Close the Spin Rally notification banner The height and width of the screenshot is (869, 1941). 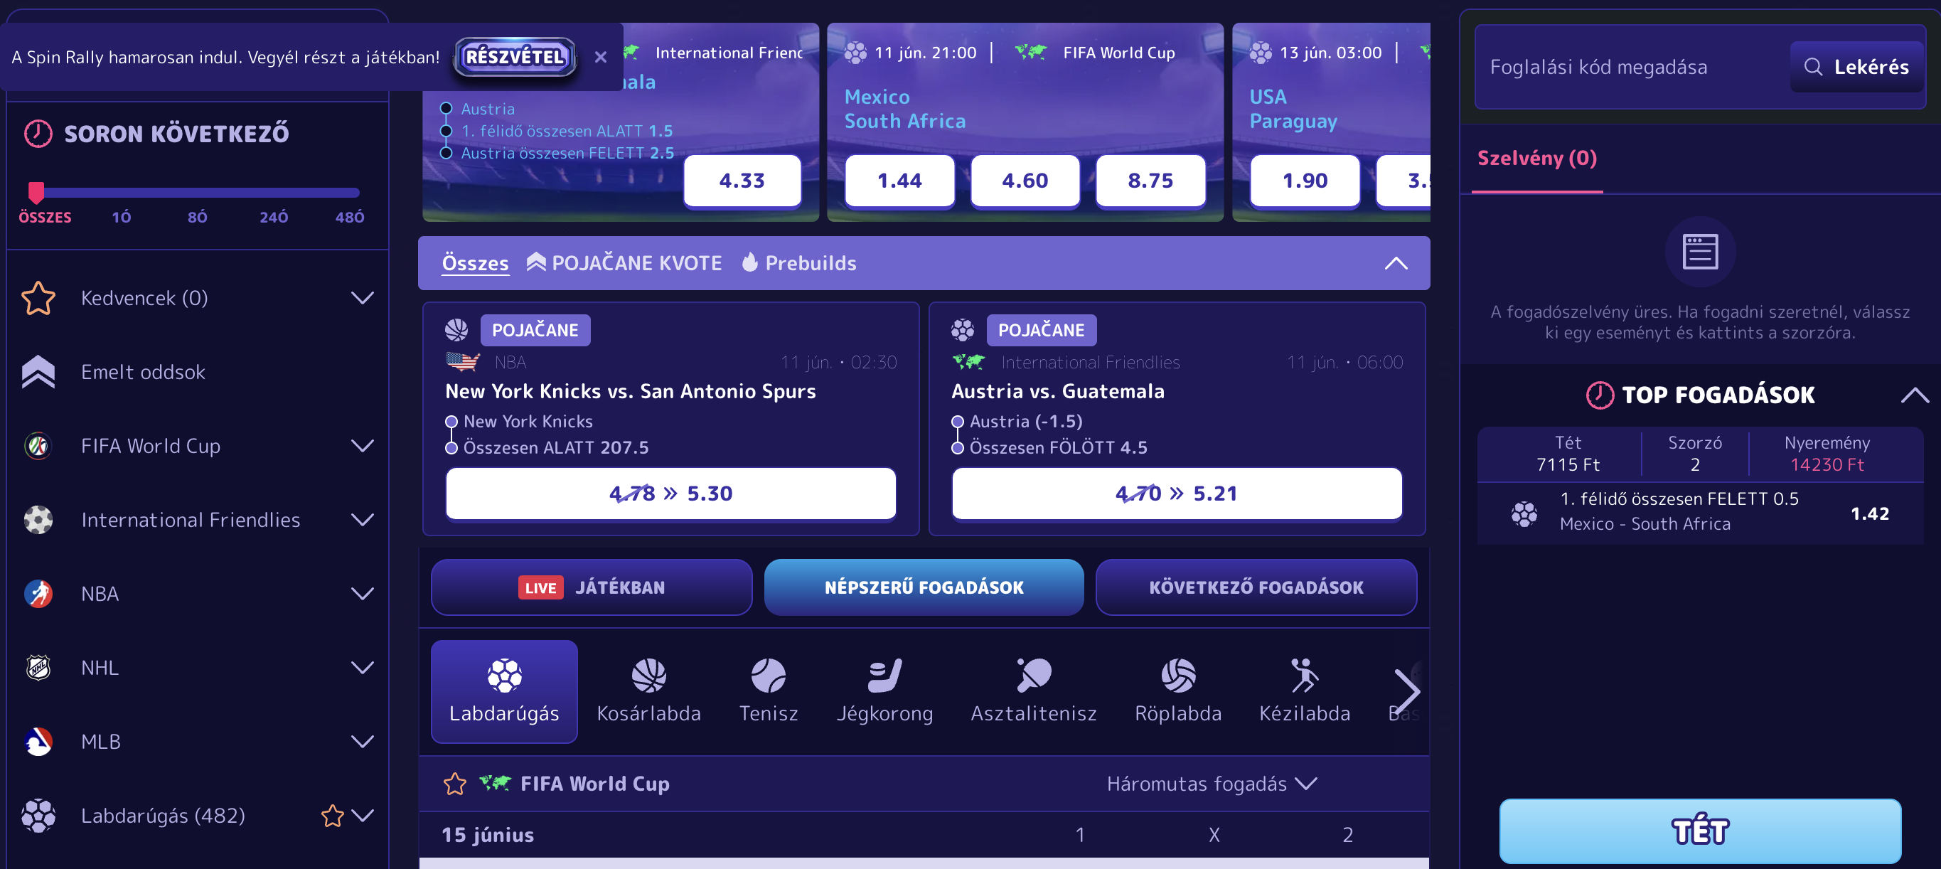[601, 56]
